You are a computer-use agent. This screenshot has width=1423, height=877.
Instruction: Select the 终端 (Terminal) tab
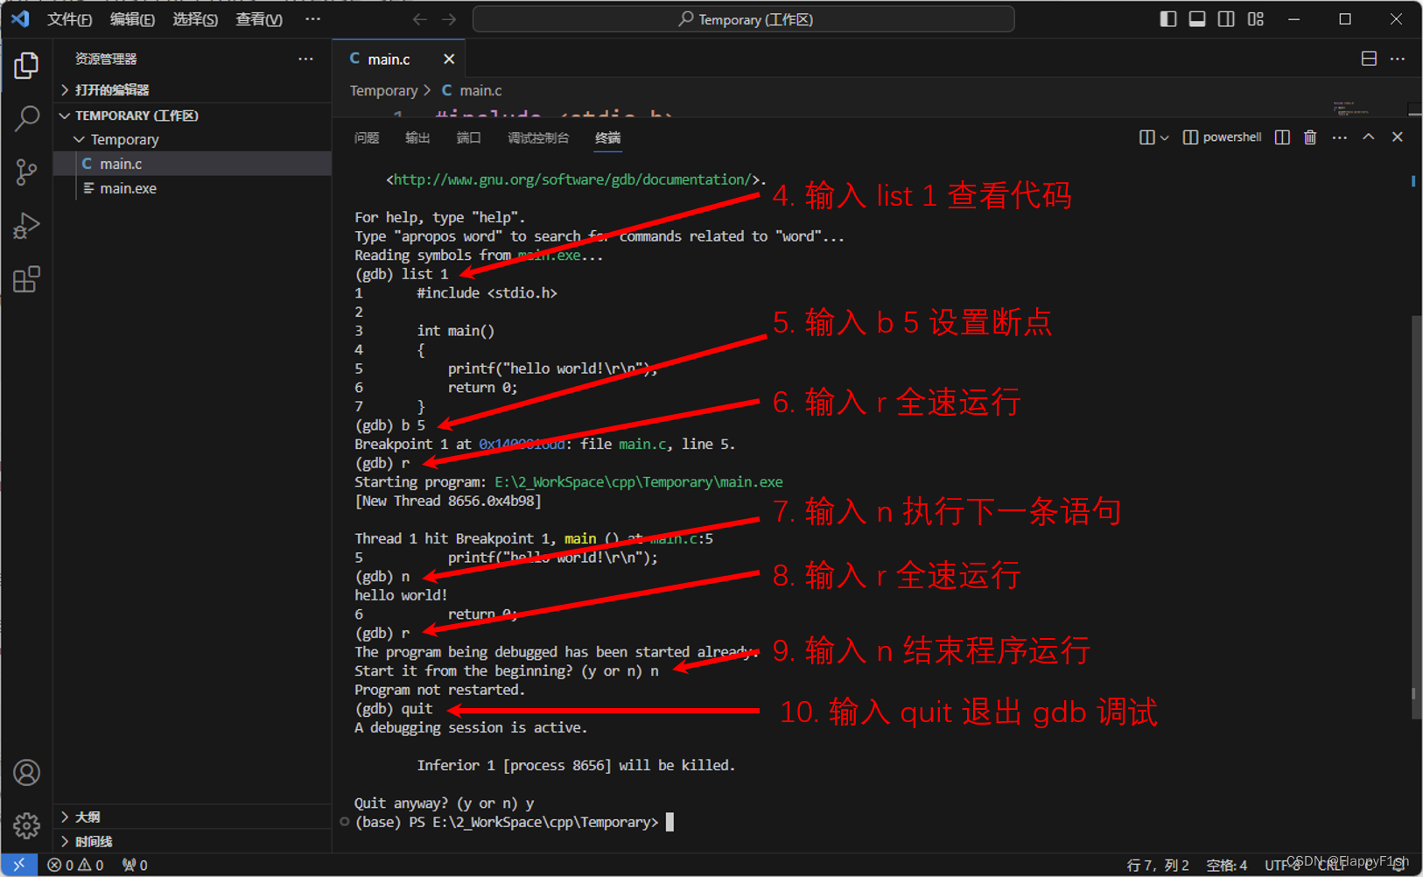[x=608, y=138]
